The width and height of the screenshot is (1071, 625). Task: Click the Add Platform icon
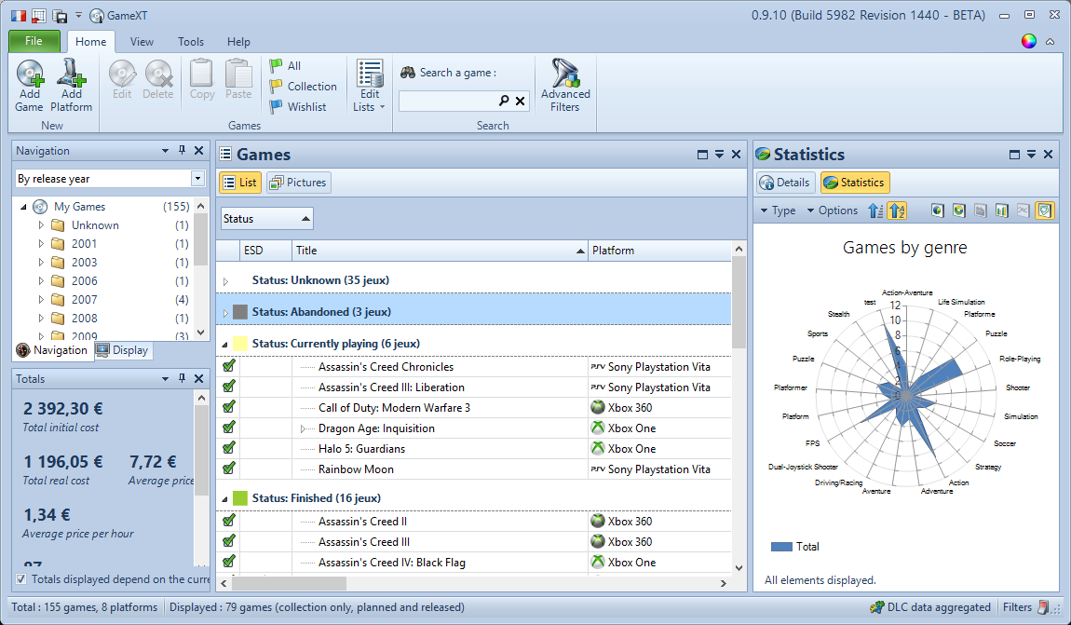tap(71, 74)
